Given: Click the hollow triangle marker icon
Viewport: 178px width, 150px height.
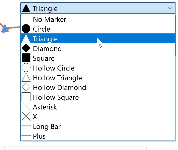Looking at the screenshot, I should tap(26, 78).
